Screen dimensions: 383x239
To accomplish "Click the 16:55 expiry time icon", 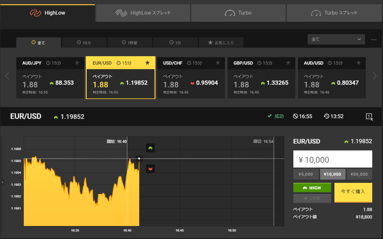I will click(295, 116).
